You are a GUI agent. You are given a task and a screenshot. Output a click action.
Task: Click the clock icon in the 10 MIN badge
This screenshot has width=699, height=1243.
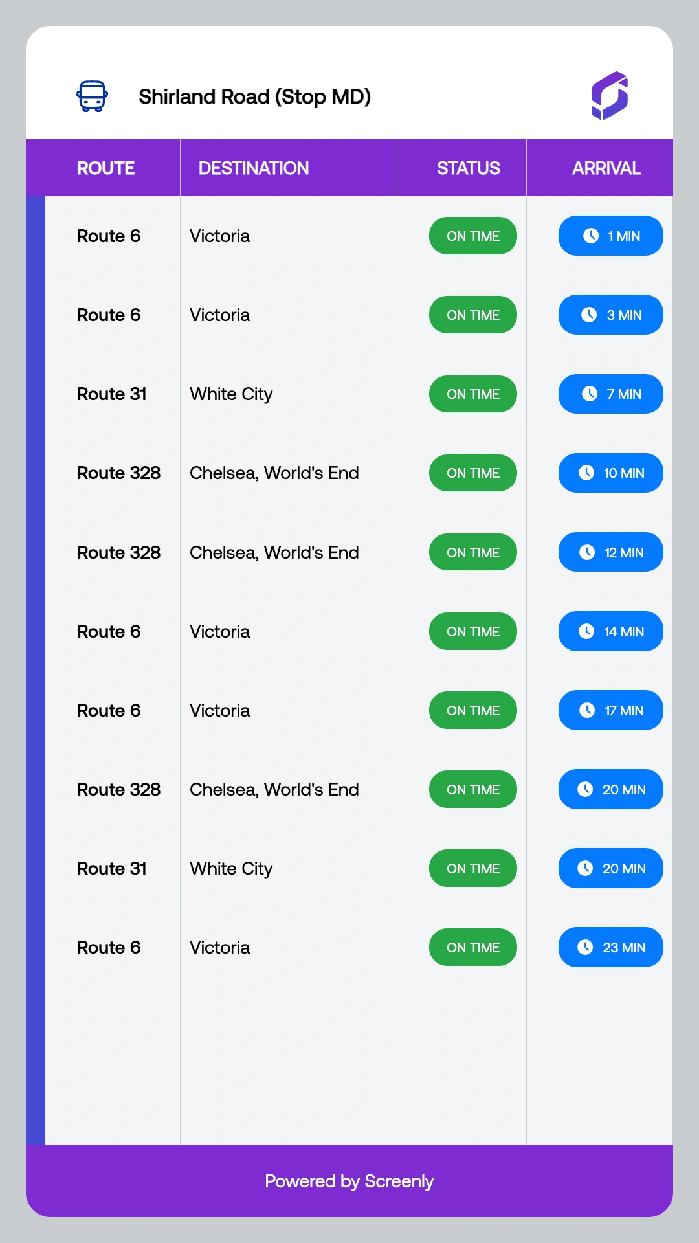click(x=586, y=473)
